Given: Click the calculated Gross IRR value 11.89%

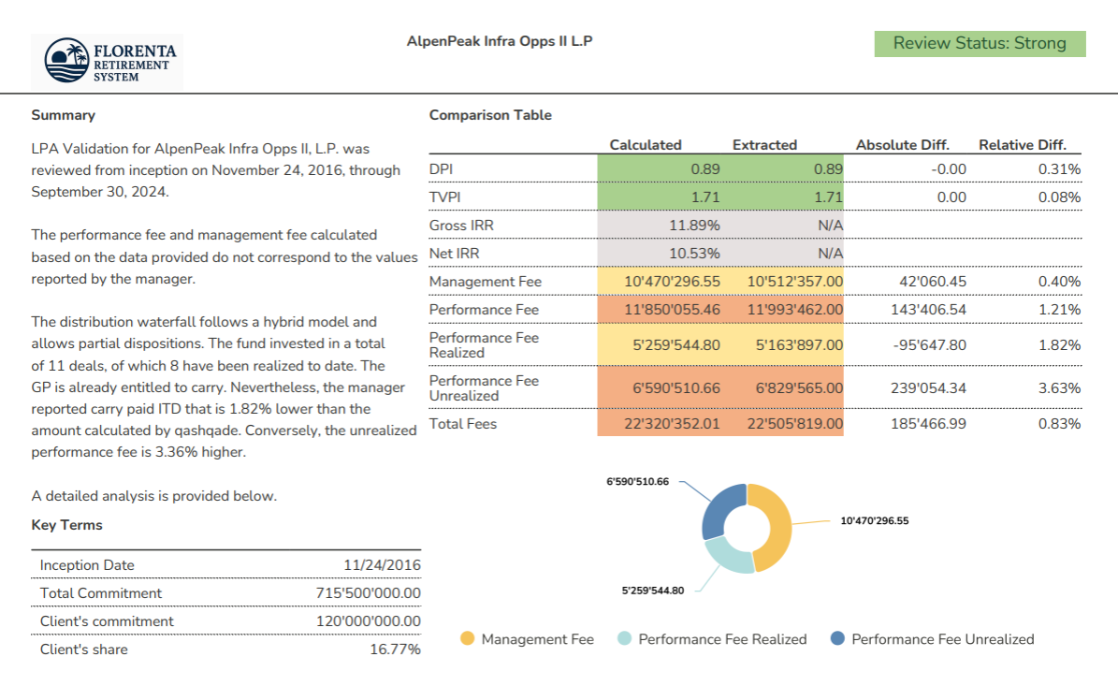Looking at the screenshot, I should tap(694, 226).
